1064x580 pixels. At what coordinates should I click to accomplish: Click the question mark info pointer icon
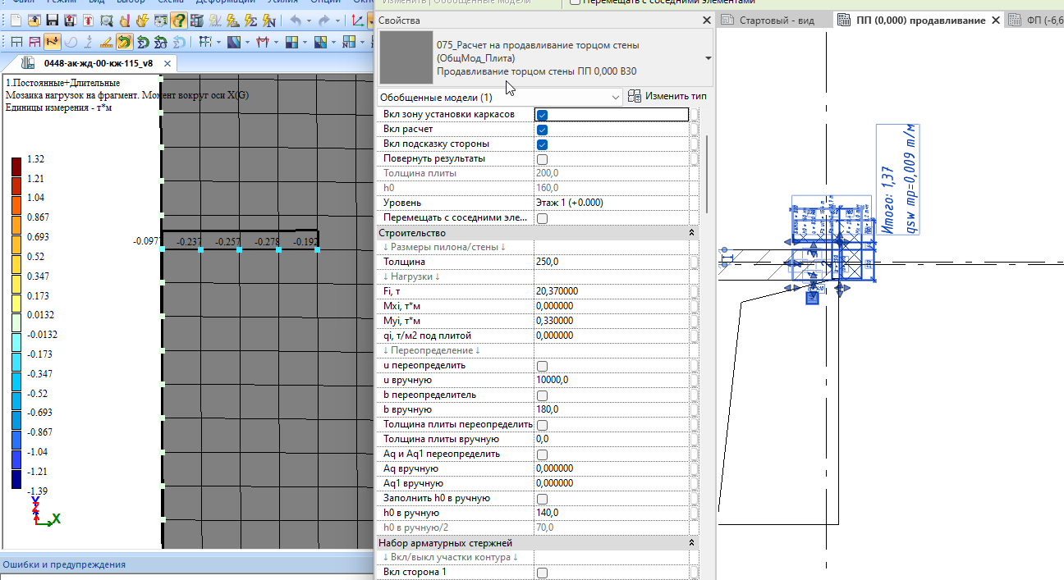(178, 20)
